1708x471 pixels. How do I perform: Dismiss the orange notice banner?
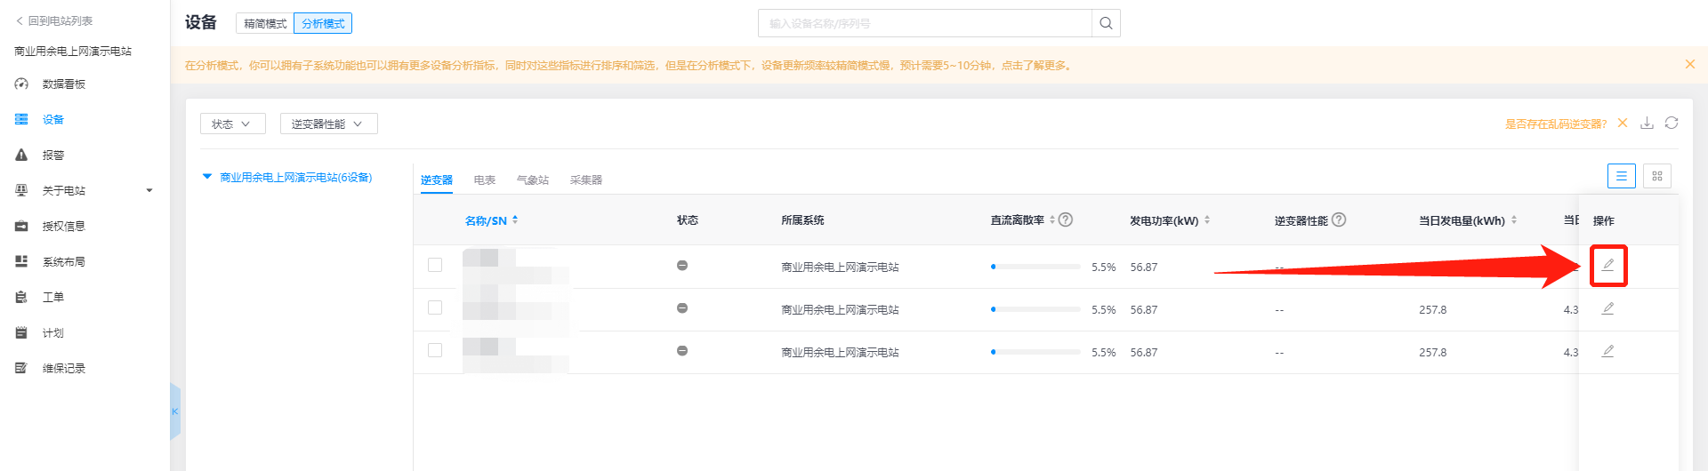tap(1689, 64)
